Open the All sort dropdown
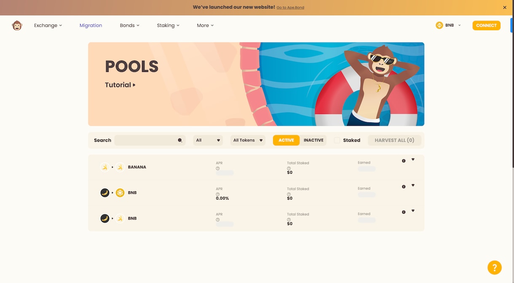 click(x=208, y=140)
